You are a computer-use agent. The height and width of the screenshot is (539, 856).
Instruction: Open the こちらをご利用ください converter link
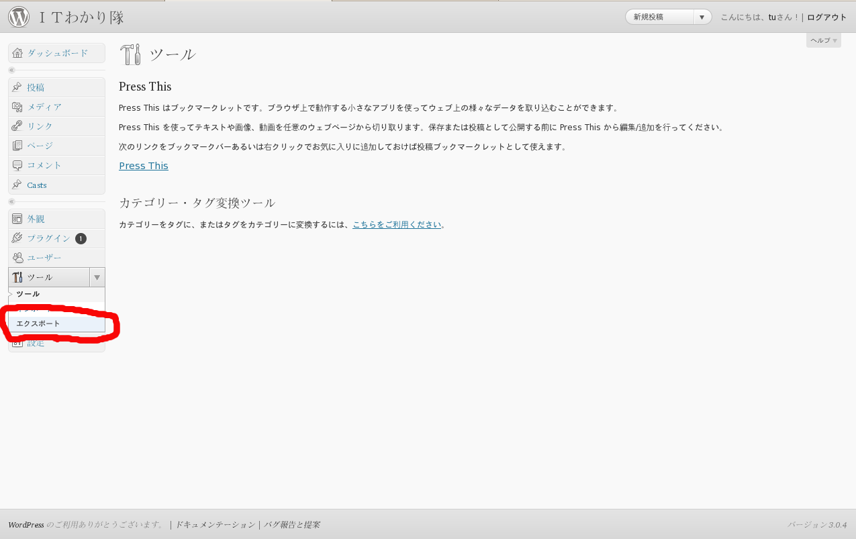pos(397,225)
